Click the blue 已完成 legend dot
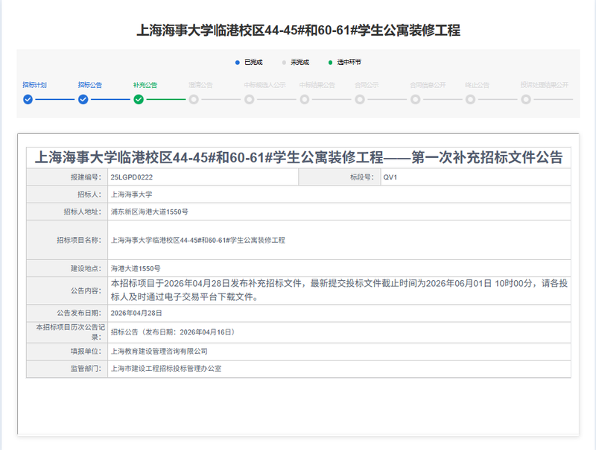 point(237,63)
